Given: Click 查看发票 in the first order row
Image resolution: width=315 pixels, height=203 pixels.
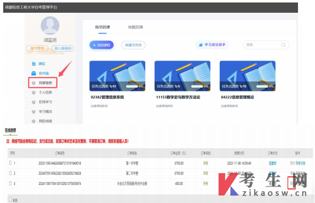Looking at the screenshot, I should [x=301, y=163].
